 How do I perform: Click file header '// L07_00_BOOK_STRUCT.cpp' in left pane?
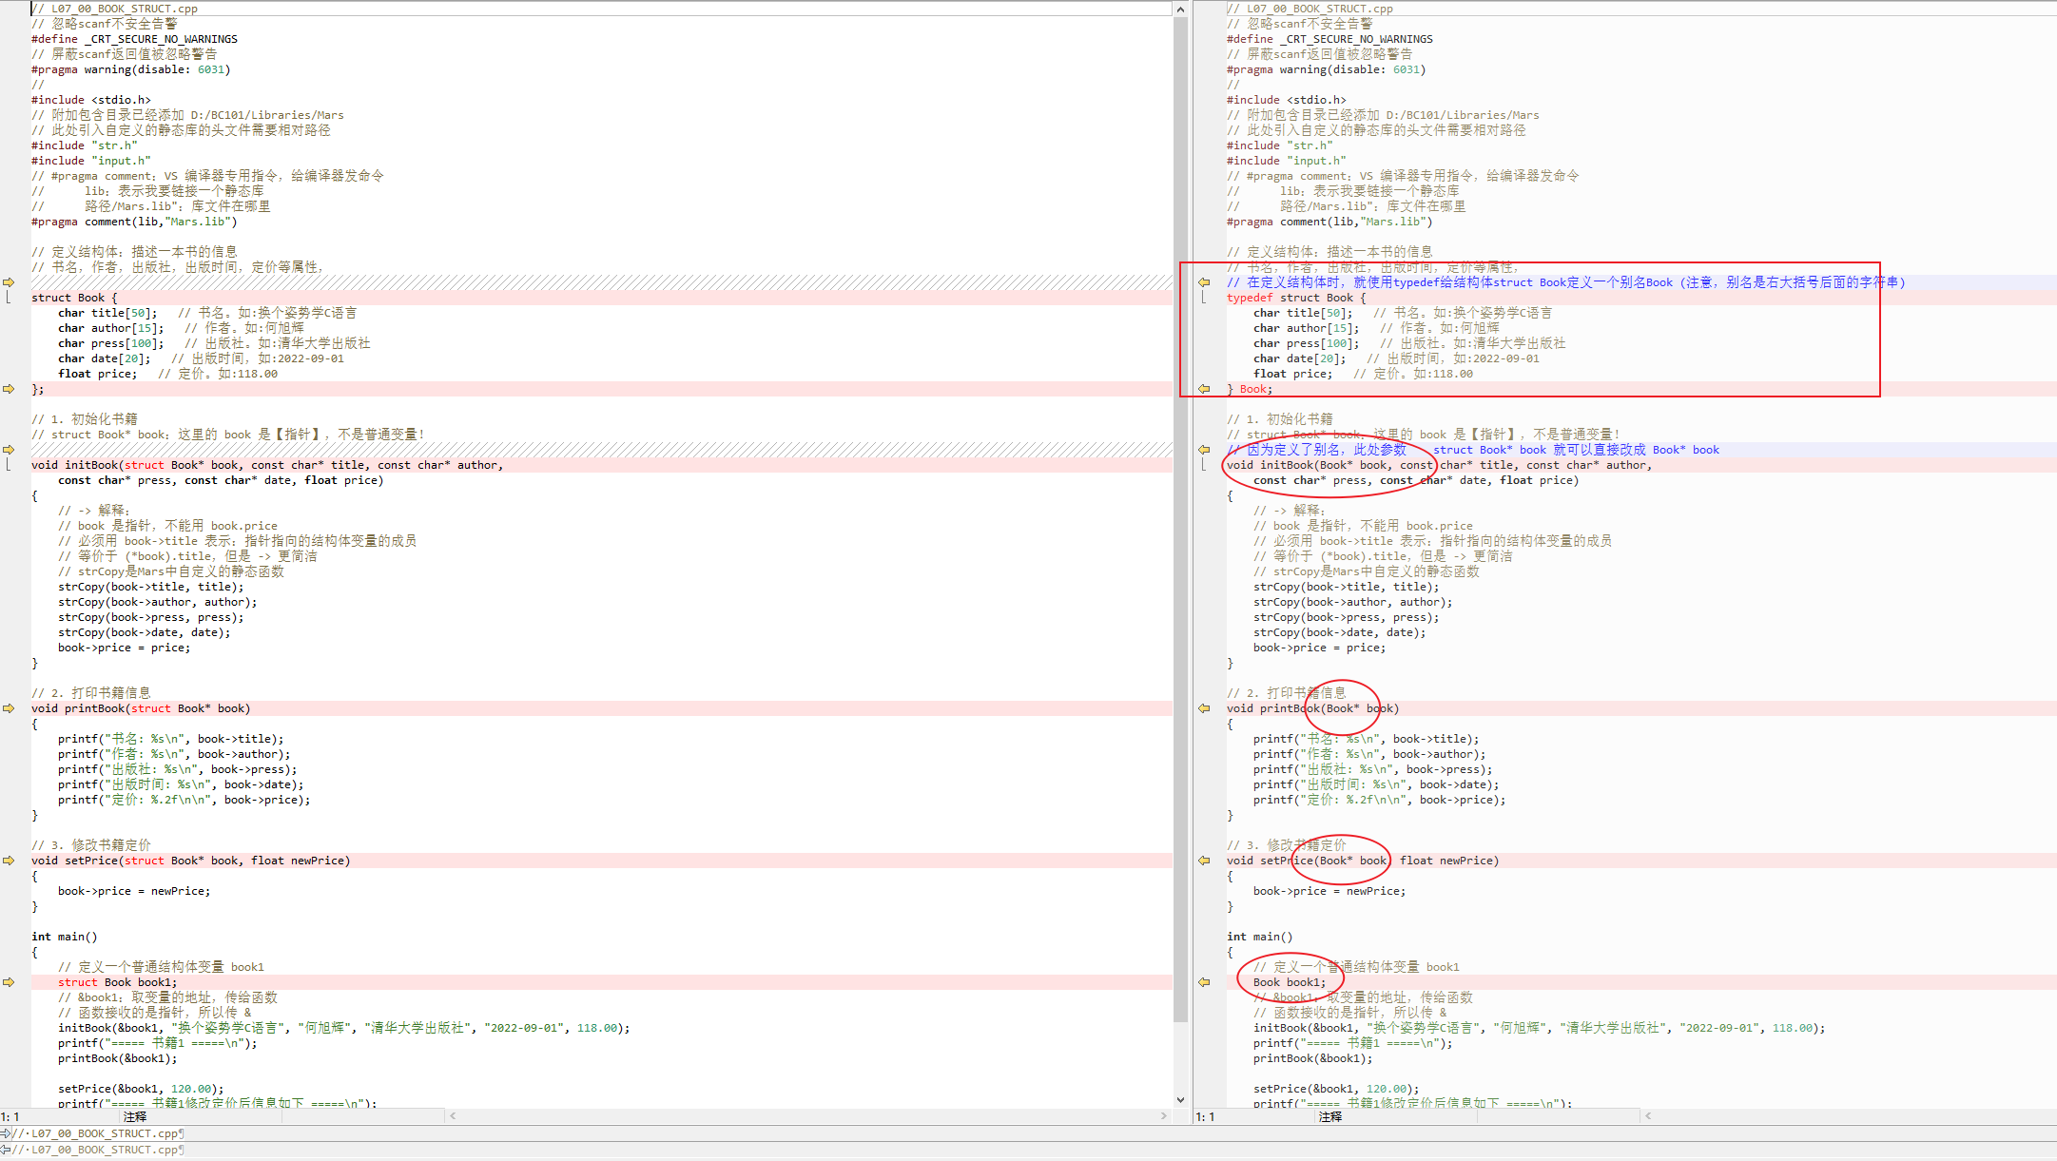click(115, 9)
